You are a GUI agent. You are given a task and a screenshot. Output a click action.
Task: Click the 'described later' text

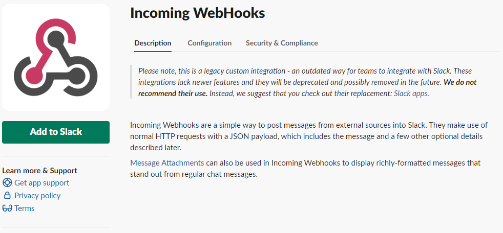[156, 148]
